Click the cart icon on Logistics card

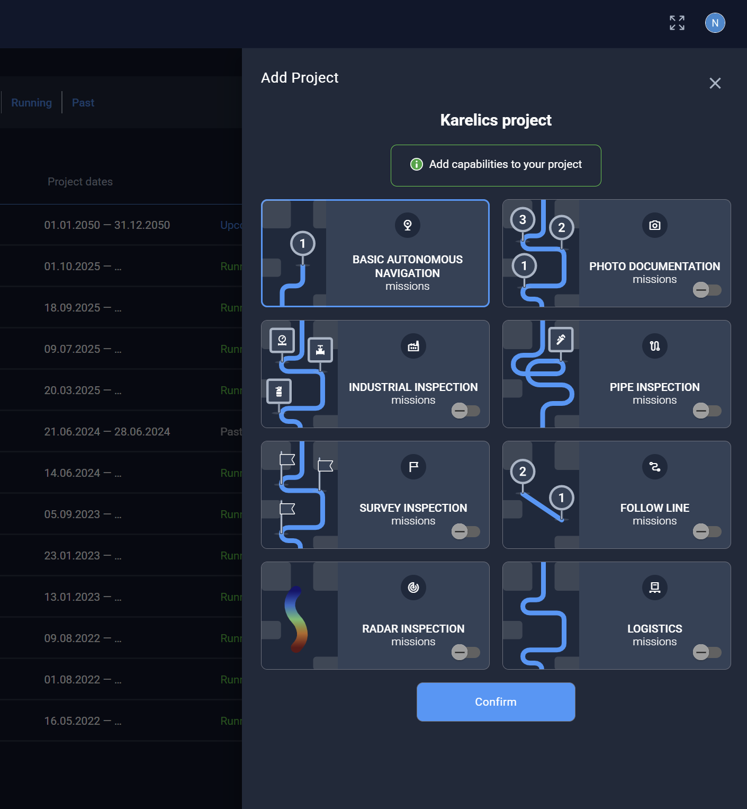[654, 588]
